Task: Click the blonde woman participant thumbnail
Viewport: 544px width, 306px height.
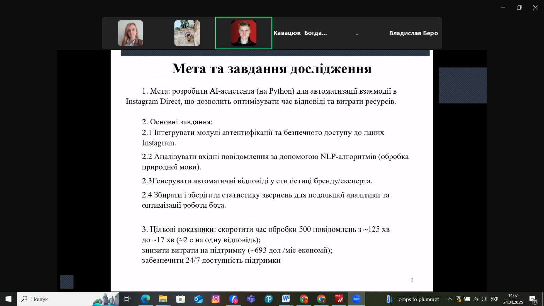Action: tap(130, 33)
